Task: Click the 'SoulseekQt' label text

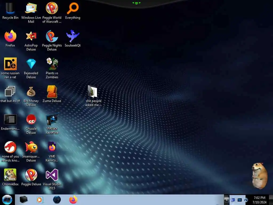Action: pyautogui.click(x=73, y=45)
